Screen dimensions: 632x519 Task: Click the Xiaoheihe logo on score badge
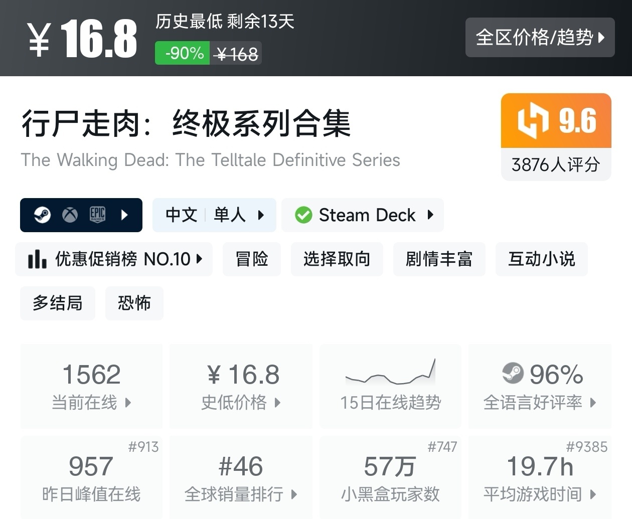(x=533, y=121)
